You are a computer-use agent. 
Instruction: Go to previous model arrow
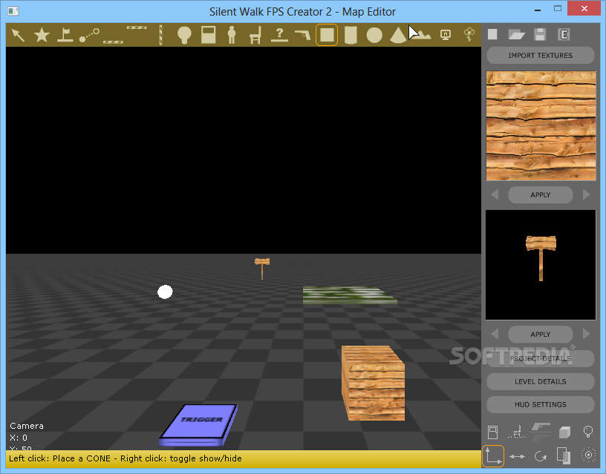coord(495,334)
